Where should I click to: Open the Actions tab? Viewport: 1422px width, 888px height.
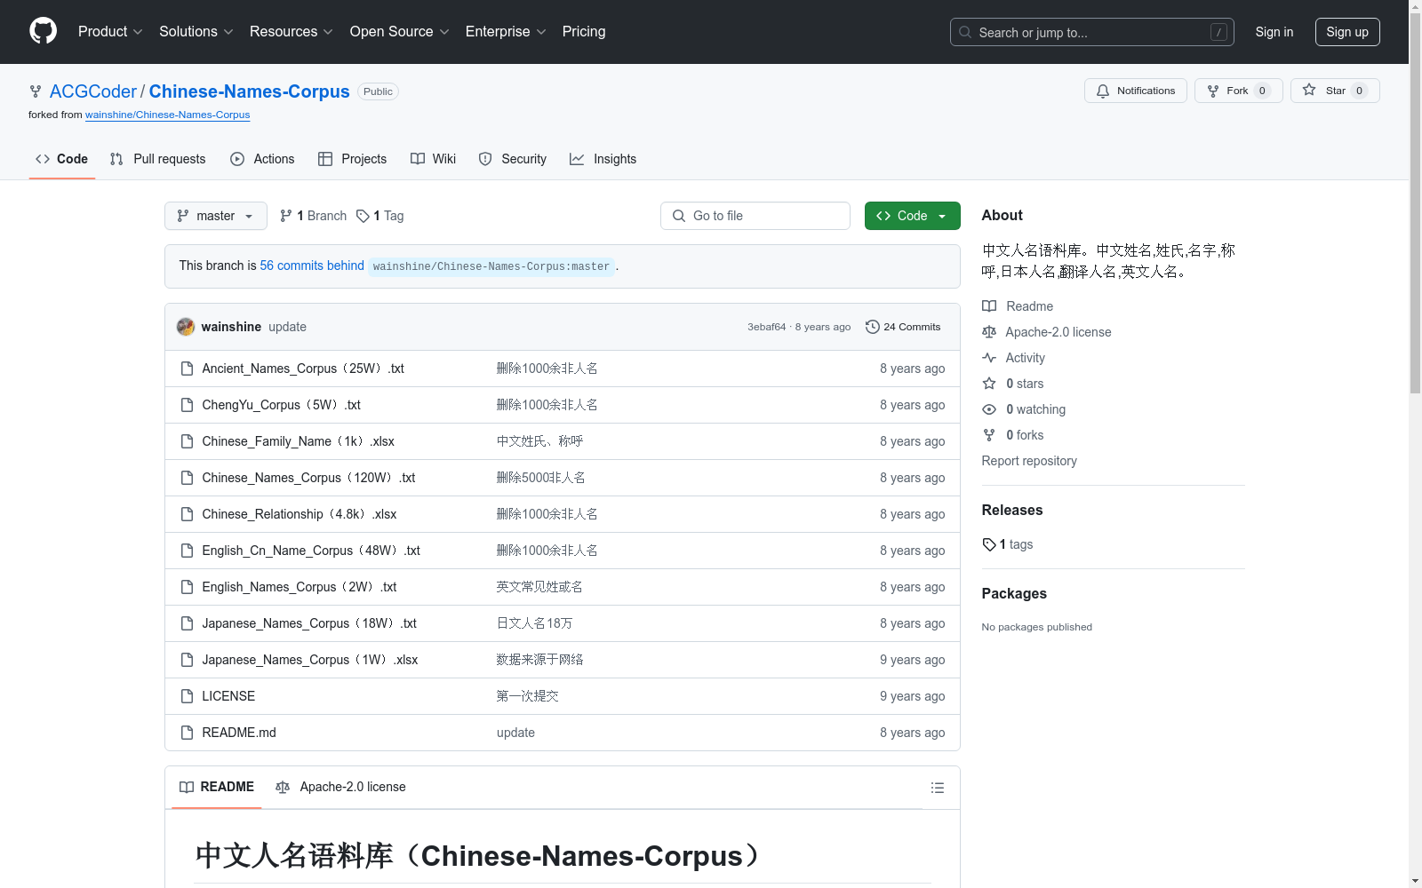[x=262, y=159]
